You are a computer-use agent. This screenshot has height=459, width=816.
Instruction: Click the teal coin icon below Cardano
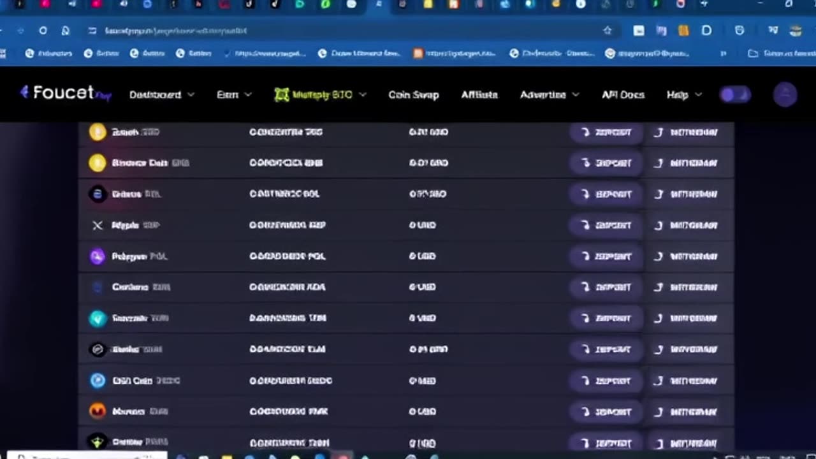(x=97, y=318)
